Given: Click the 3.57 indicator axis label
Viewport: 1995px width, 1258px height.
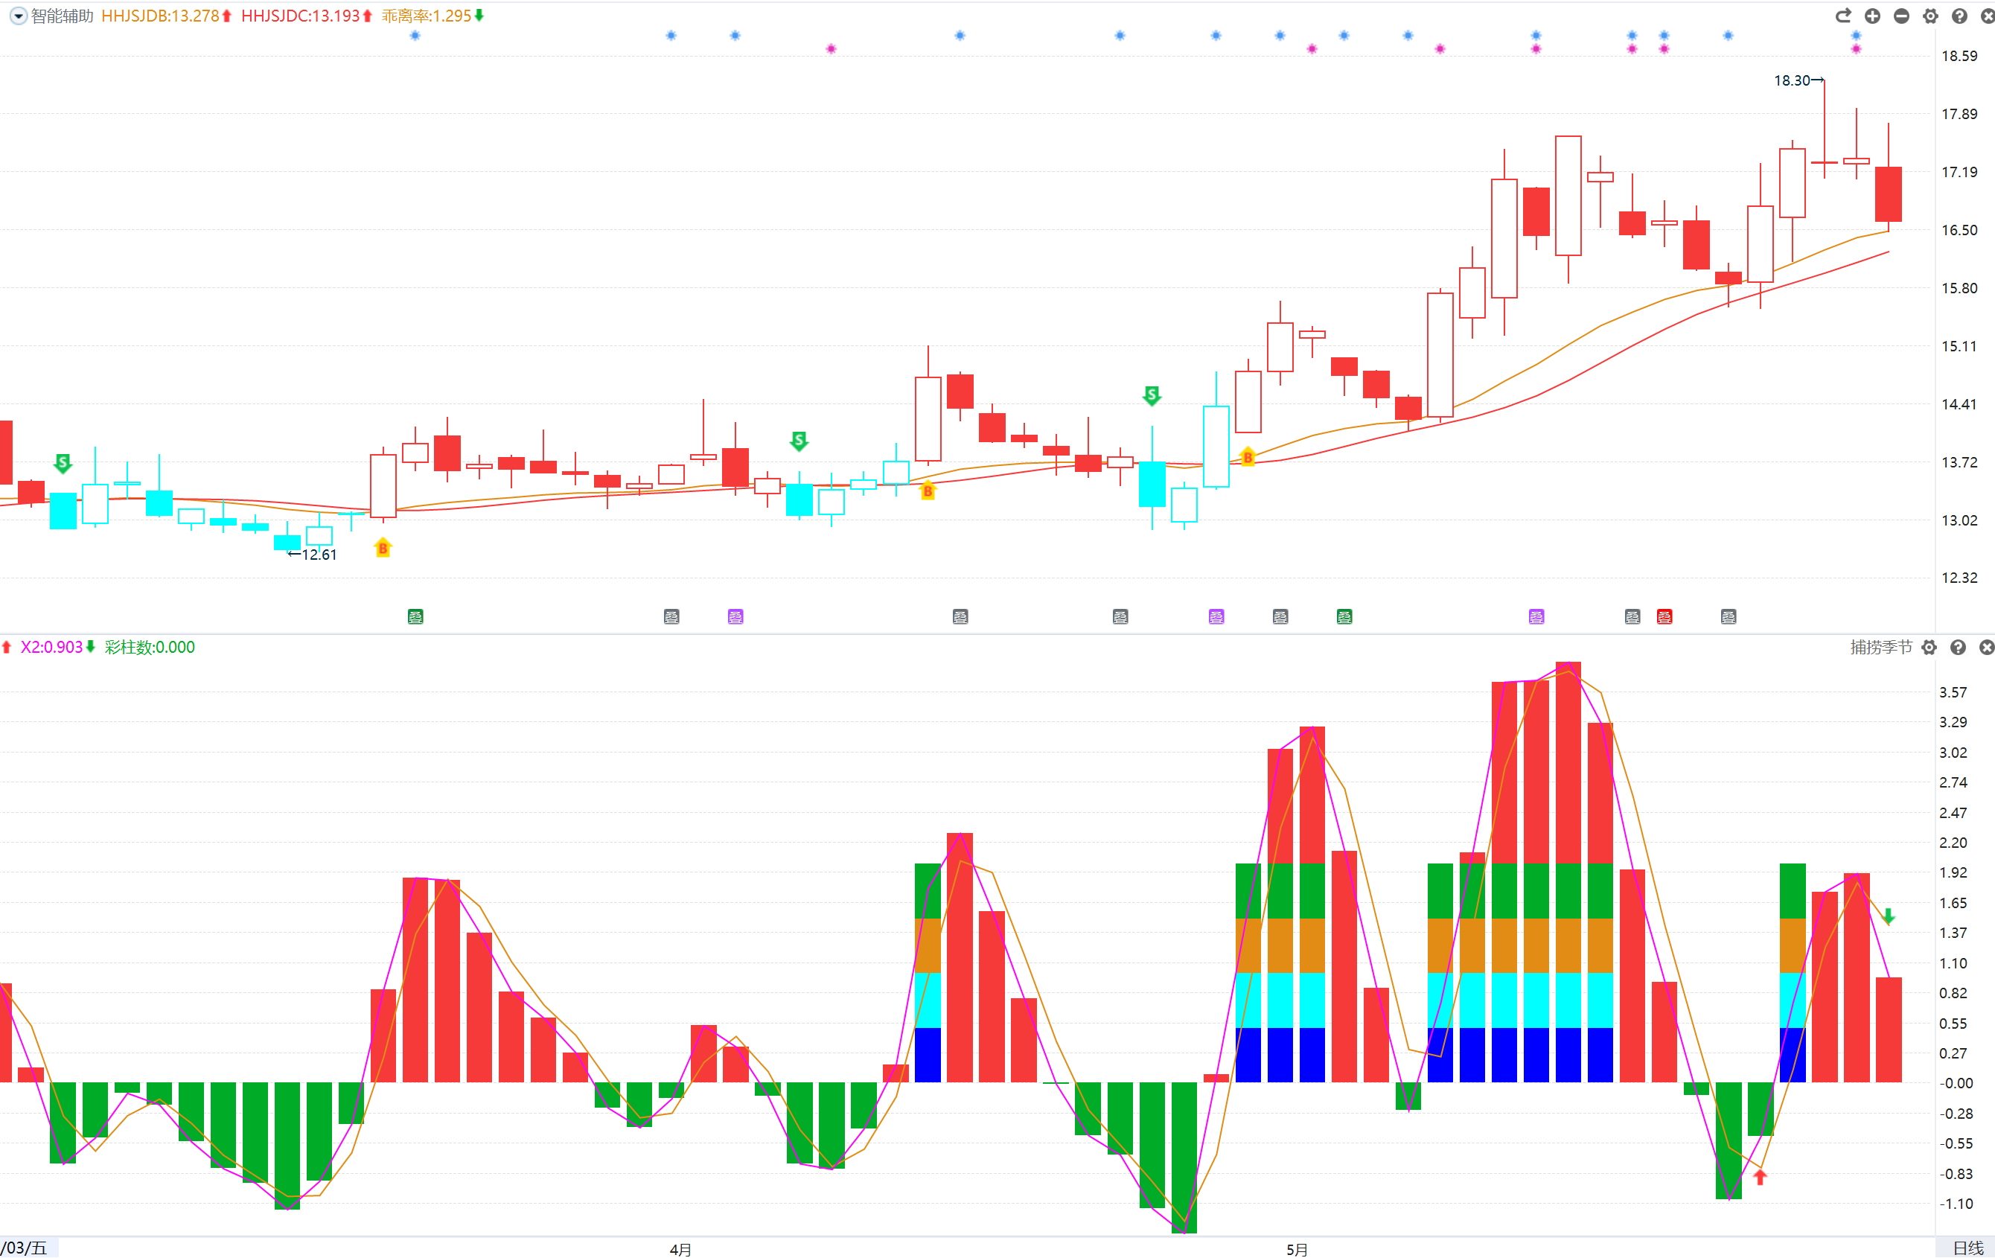Looking at the screenshot, I should click(1953, 693).
